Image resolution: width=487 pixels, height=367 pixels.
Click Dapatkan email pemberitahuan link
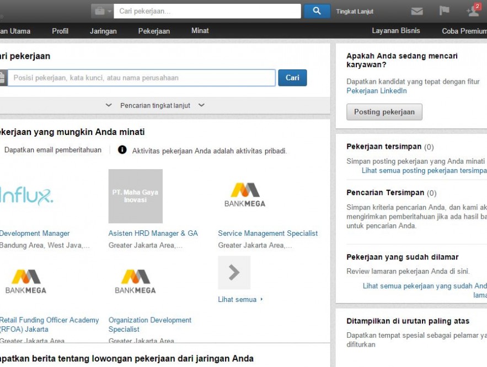click(53, 150)
